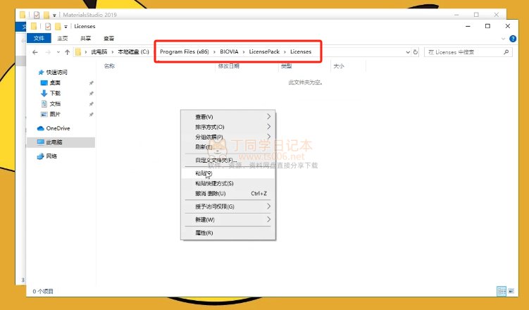The width and height of the screenshot is (529, 310).
Task: Switch to large icons view
Action: click(x=511, y=291)
